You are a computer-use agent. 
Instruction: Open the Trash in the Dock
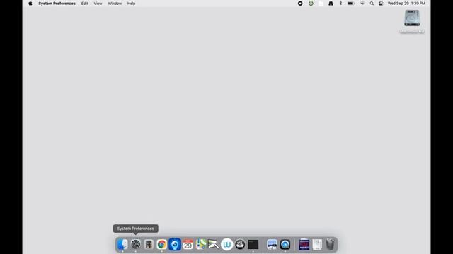coord(331,245)
